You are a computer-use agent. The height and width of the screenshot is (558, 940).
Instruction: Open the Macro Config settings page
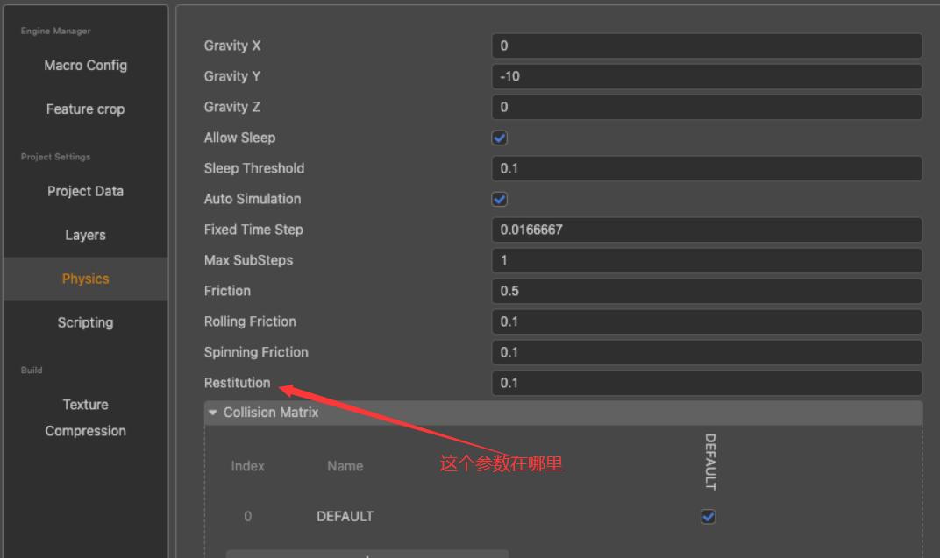[85, 65]
